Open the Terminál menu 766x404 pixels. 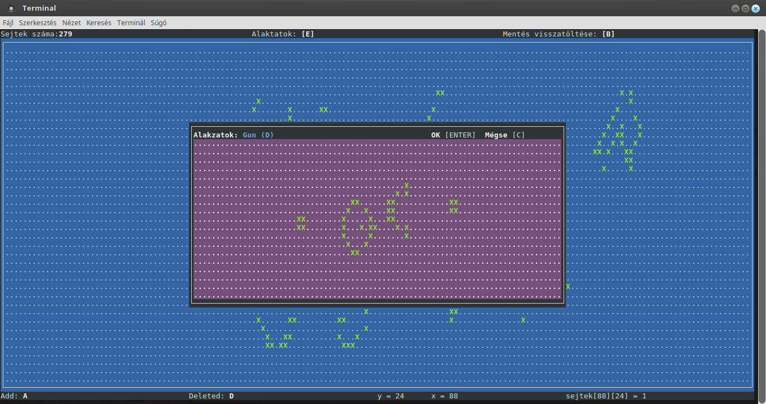click(x=131, y=22)
